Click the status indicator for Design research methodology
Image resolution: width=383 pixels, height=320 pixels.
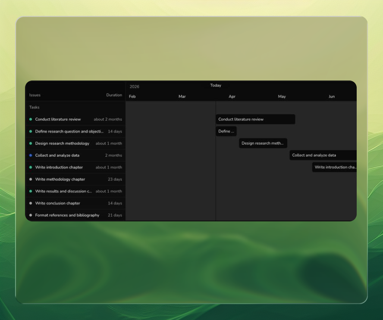30,143
